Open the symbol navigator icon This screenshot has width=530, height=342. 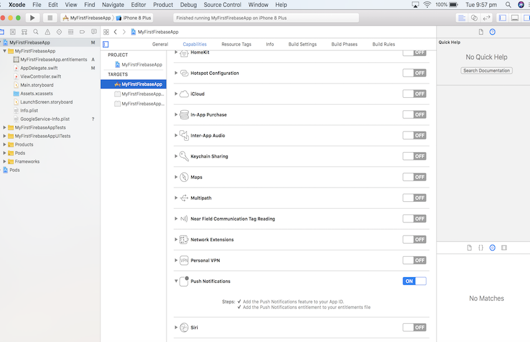pos(24,32)
